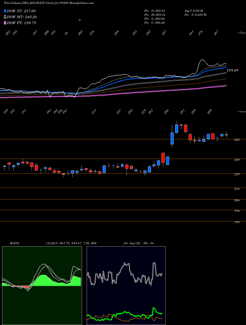Select the DOW MT: 243.26 legend text
The width and height of the screenshot is (246, 325).
pyautogui.click(x=22, y=17)
